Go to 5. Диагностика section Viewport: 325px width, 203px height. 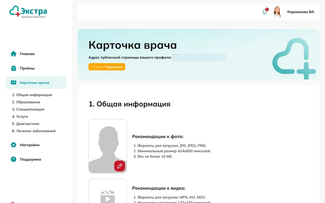(x=26, y=124)
